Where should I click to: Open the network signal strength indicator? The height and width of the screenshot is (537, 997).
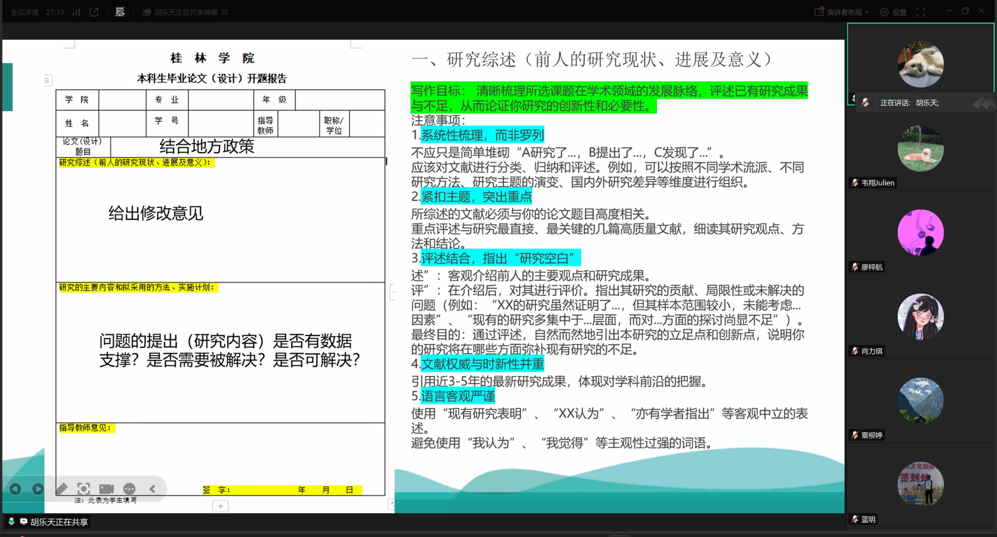coord(76,12)
